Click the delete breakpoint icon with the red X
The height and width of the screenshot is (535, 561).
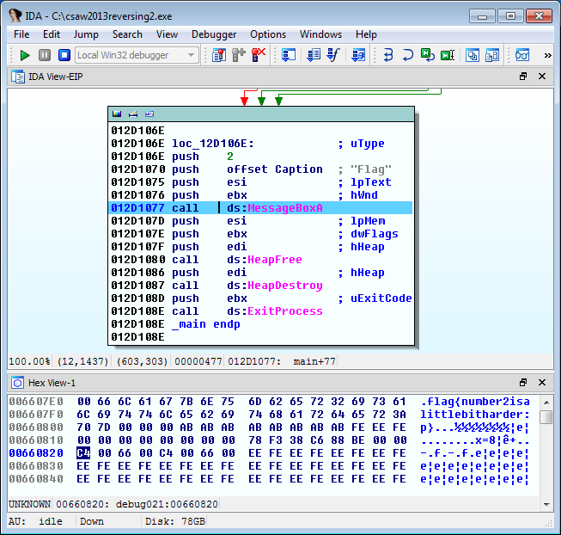pos(259,56)
